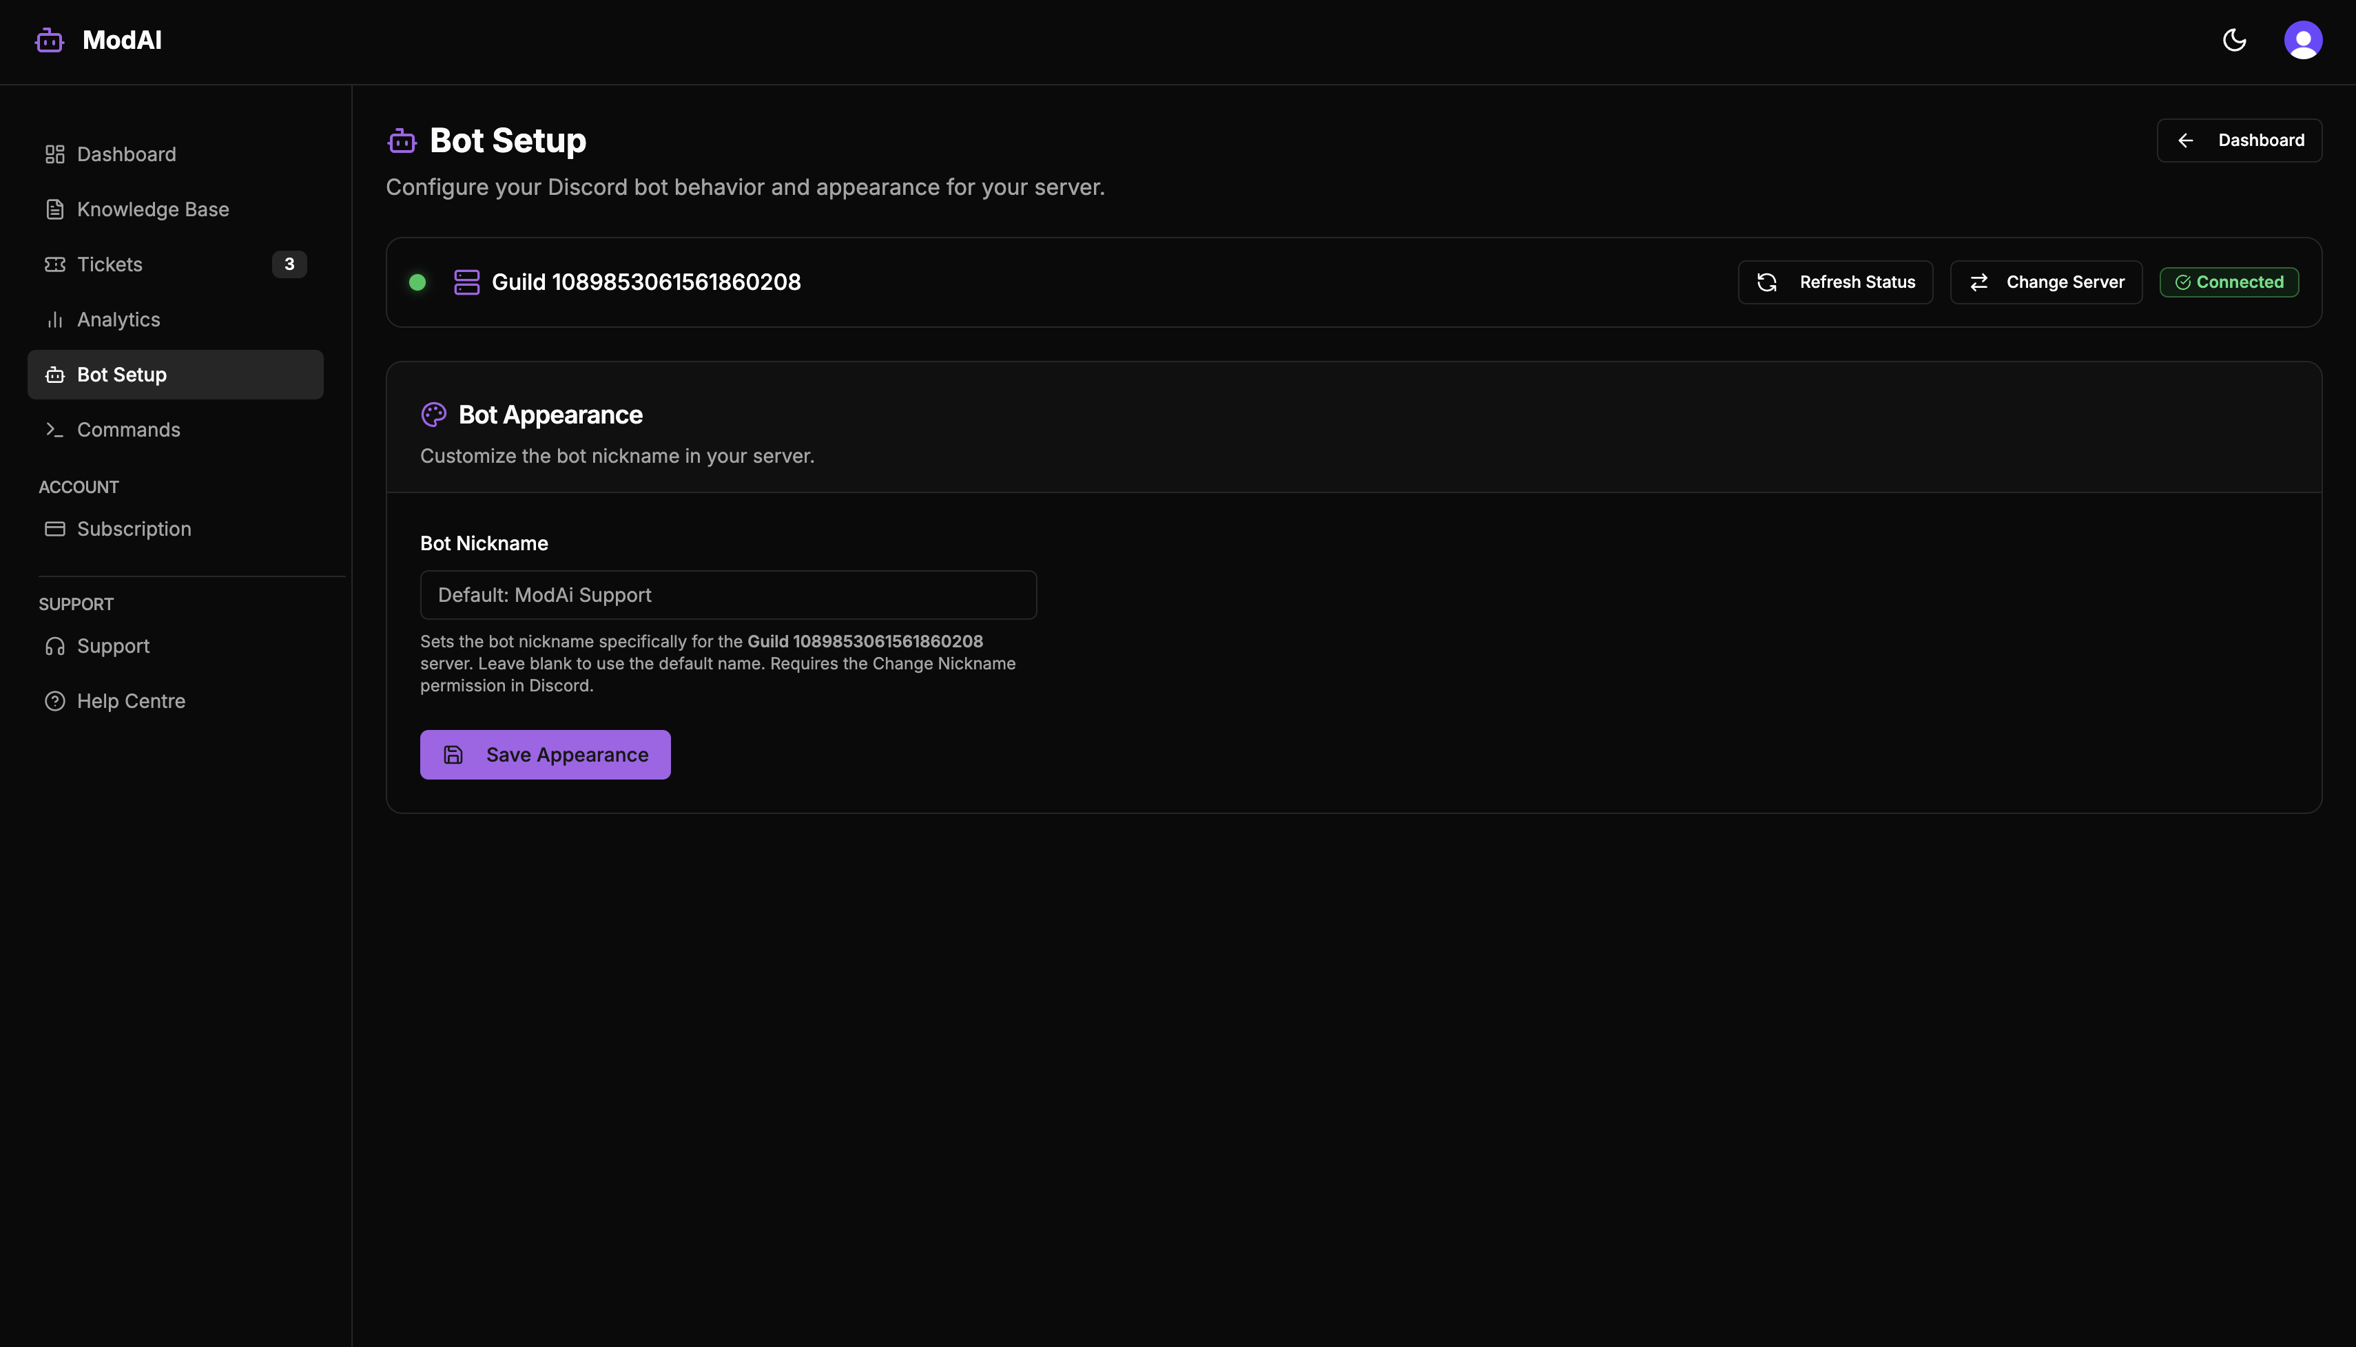Click the back arrow beside Dashboard
Viewport: 2356px width, 1347px height.
[2186, 140]
